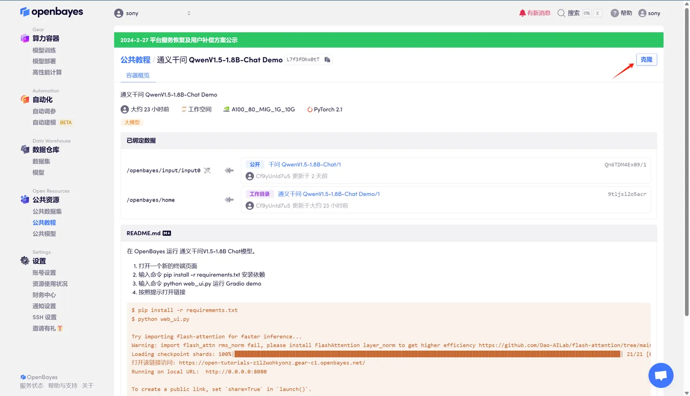Click Cf9yUnId7u5 user avatar
This screenshot has width=690, height=396.
click(x=249, y=176)
